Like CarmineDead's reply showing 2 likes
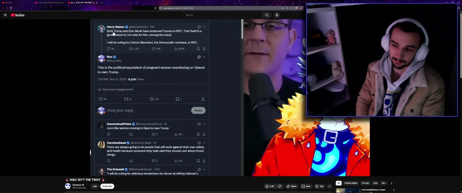Image resolution: width=462 pixels, height=193 pixels. [153, 161]
